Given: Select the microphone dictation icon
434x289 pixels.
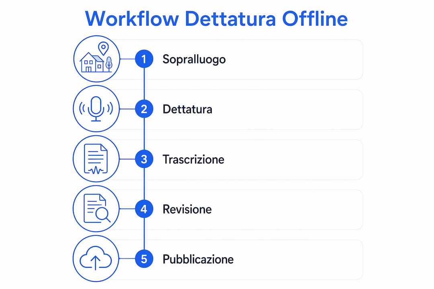Looking at the screenshot, I should [x=96, y=109].
